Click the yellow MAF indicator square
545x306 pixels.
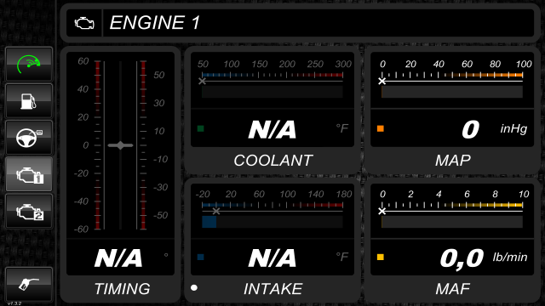pos(381,257)
